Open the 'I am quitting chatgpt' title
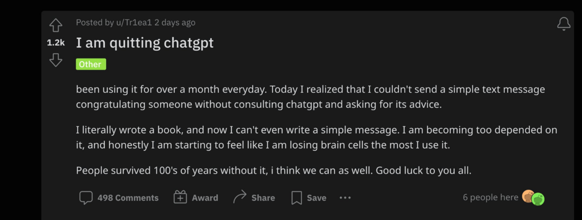582x220 pixels. [x=145, y=43]
